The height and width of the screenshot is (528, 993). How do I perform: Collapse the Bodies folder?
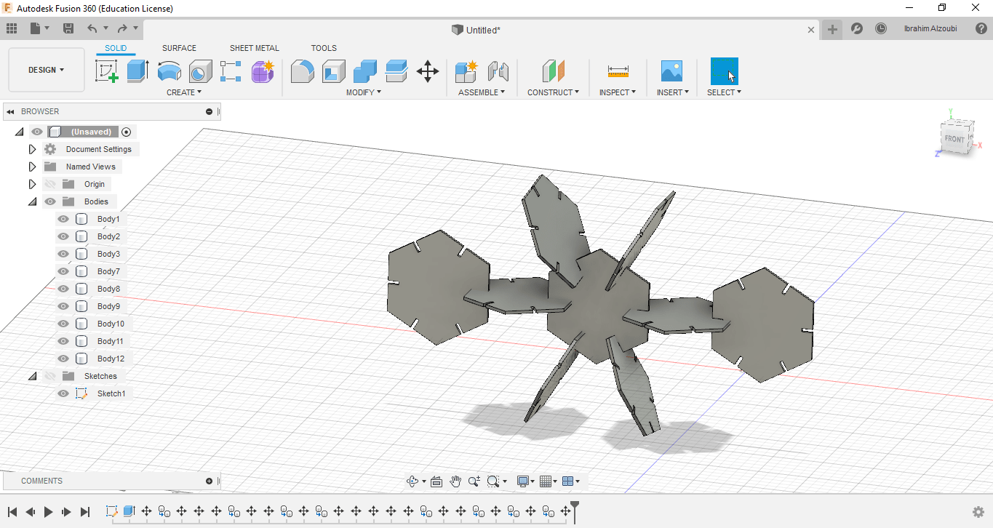click(x=32, y=201)
